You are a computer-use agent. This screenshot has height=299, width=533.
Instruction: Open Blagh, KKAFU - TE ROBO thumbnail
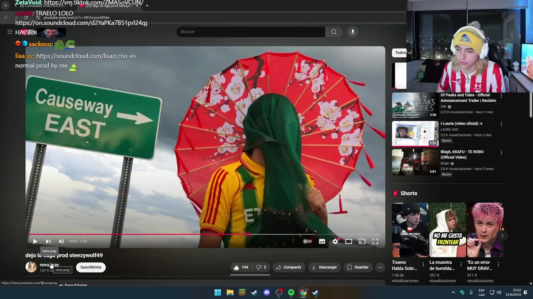(415, 162)
